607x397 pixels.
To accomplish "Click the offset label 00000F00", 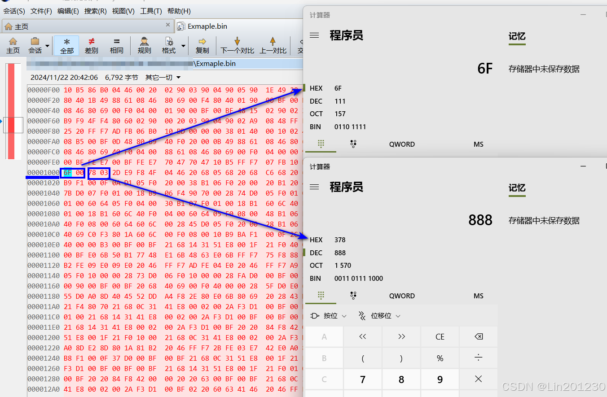I will pyautogui.click(x=44, y=90).
